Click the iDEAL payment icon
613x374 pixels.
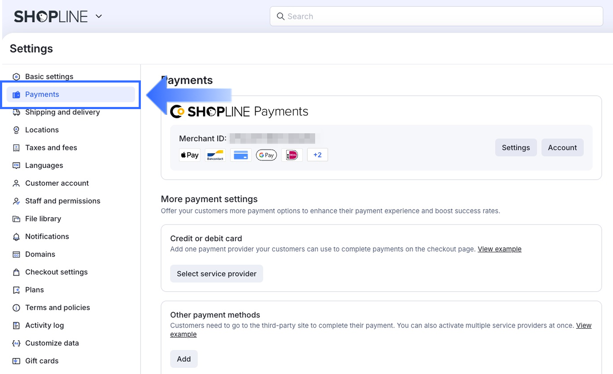pos(292,155)
